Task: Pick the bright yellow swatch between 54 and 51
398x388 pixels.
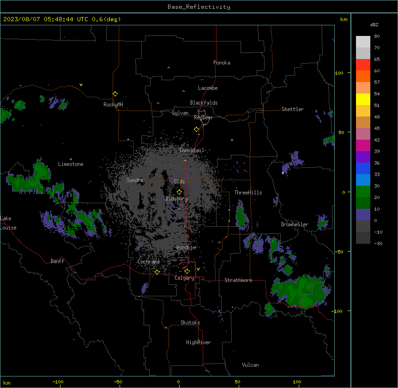Action: coord(363,99)
